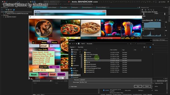Click the Logout button in form
The width and height of the screenshot is (170, 95).
tap(61, 74)
